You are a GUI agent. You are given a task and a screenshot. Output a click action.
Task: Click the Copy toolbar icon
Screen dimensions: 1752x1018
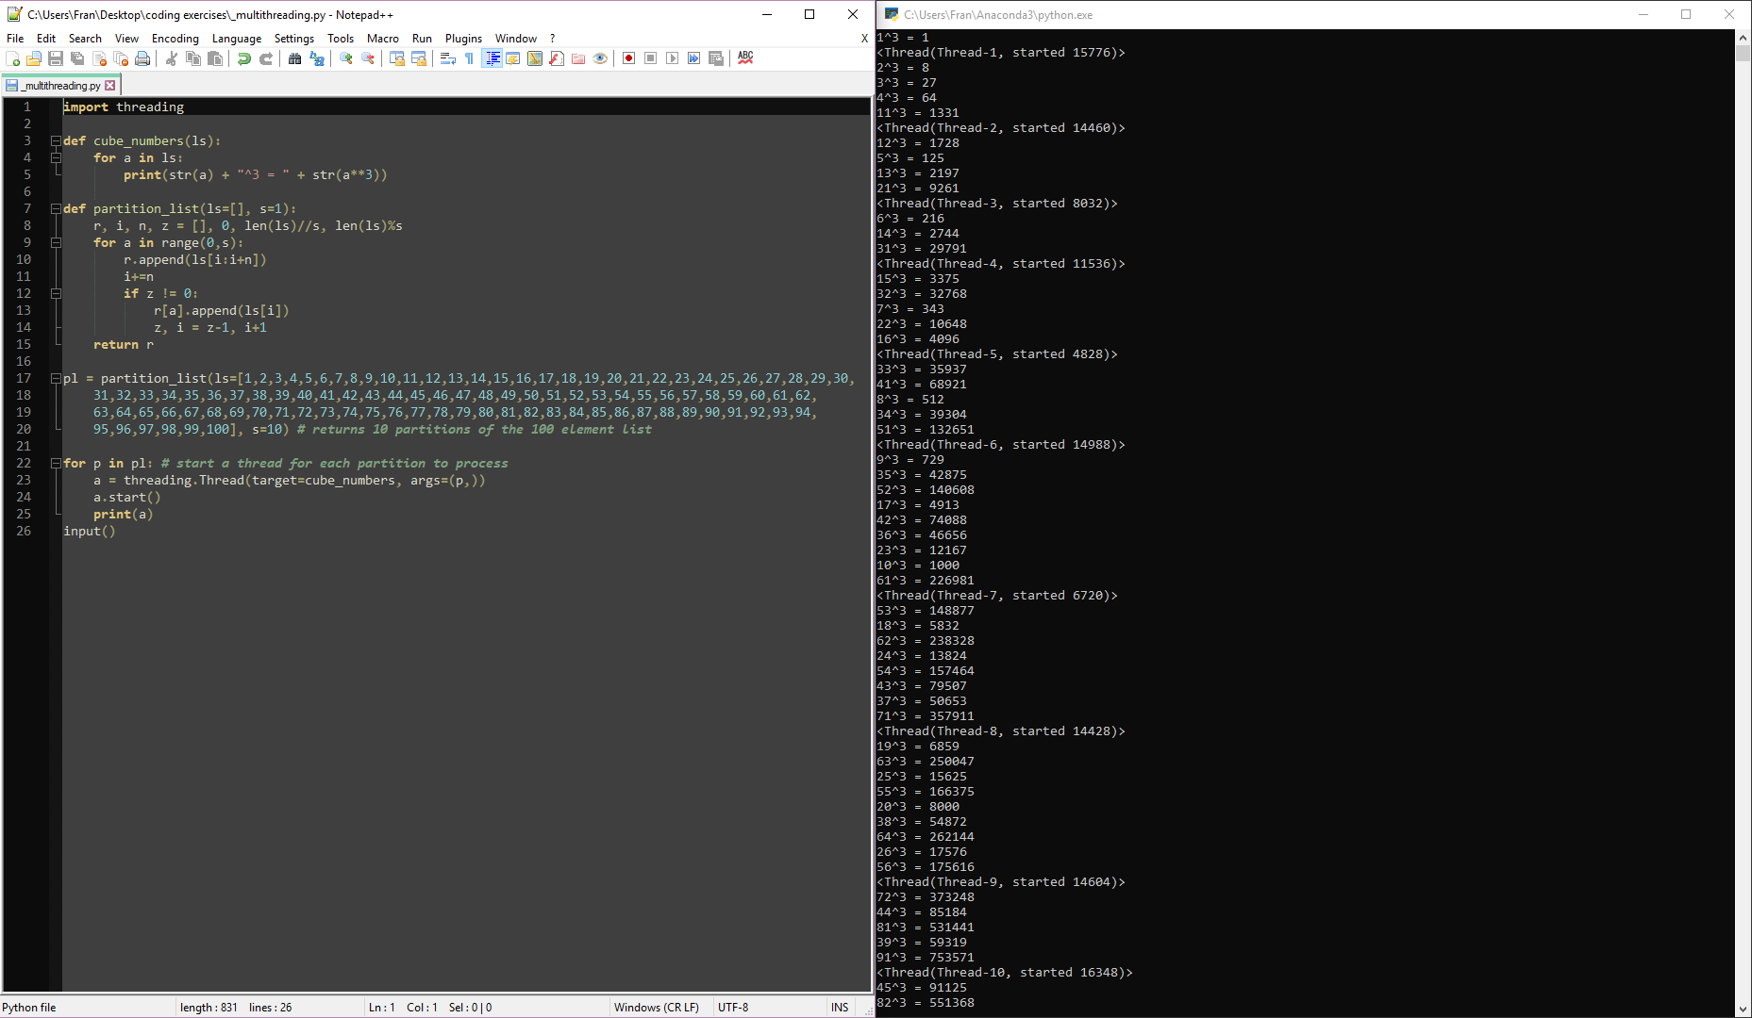(x=193, y=58)
